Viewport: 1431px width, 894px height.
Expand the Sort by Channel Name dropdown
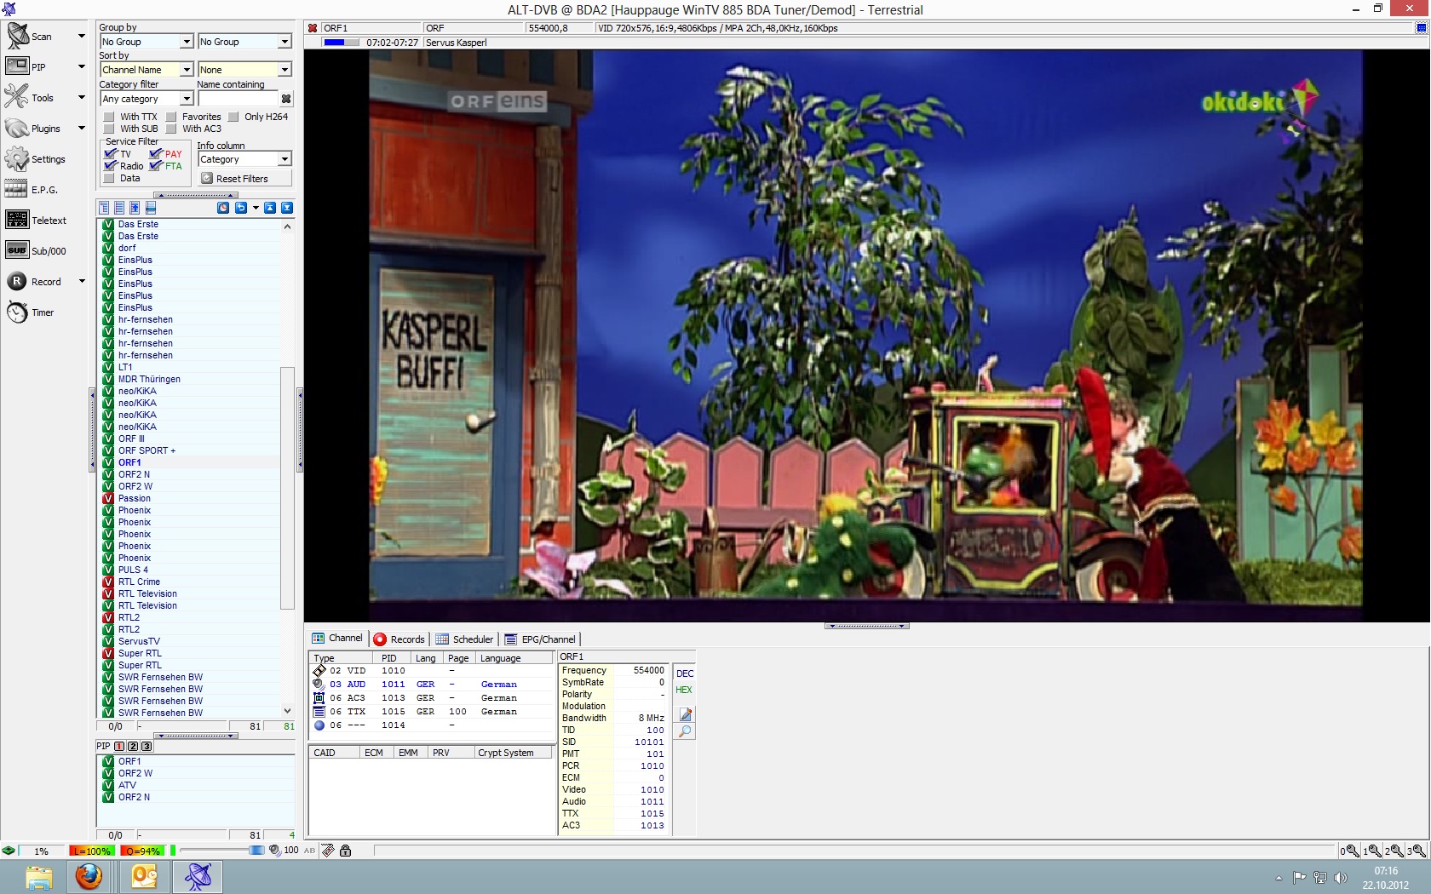[x=187, y=70]
